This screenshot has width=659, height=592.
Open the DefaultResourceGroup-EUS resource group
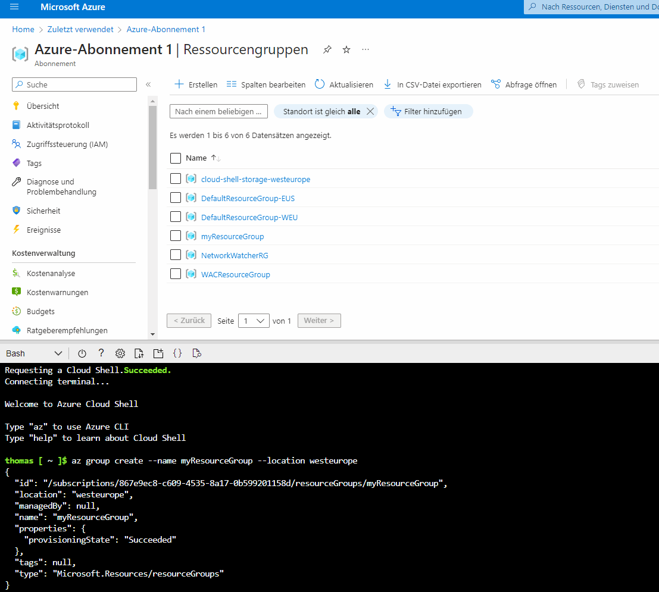click(248, 198)
